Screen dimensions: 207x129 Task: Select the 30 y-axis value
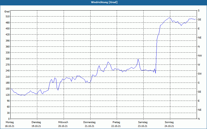pos(8,113)
